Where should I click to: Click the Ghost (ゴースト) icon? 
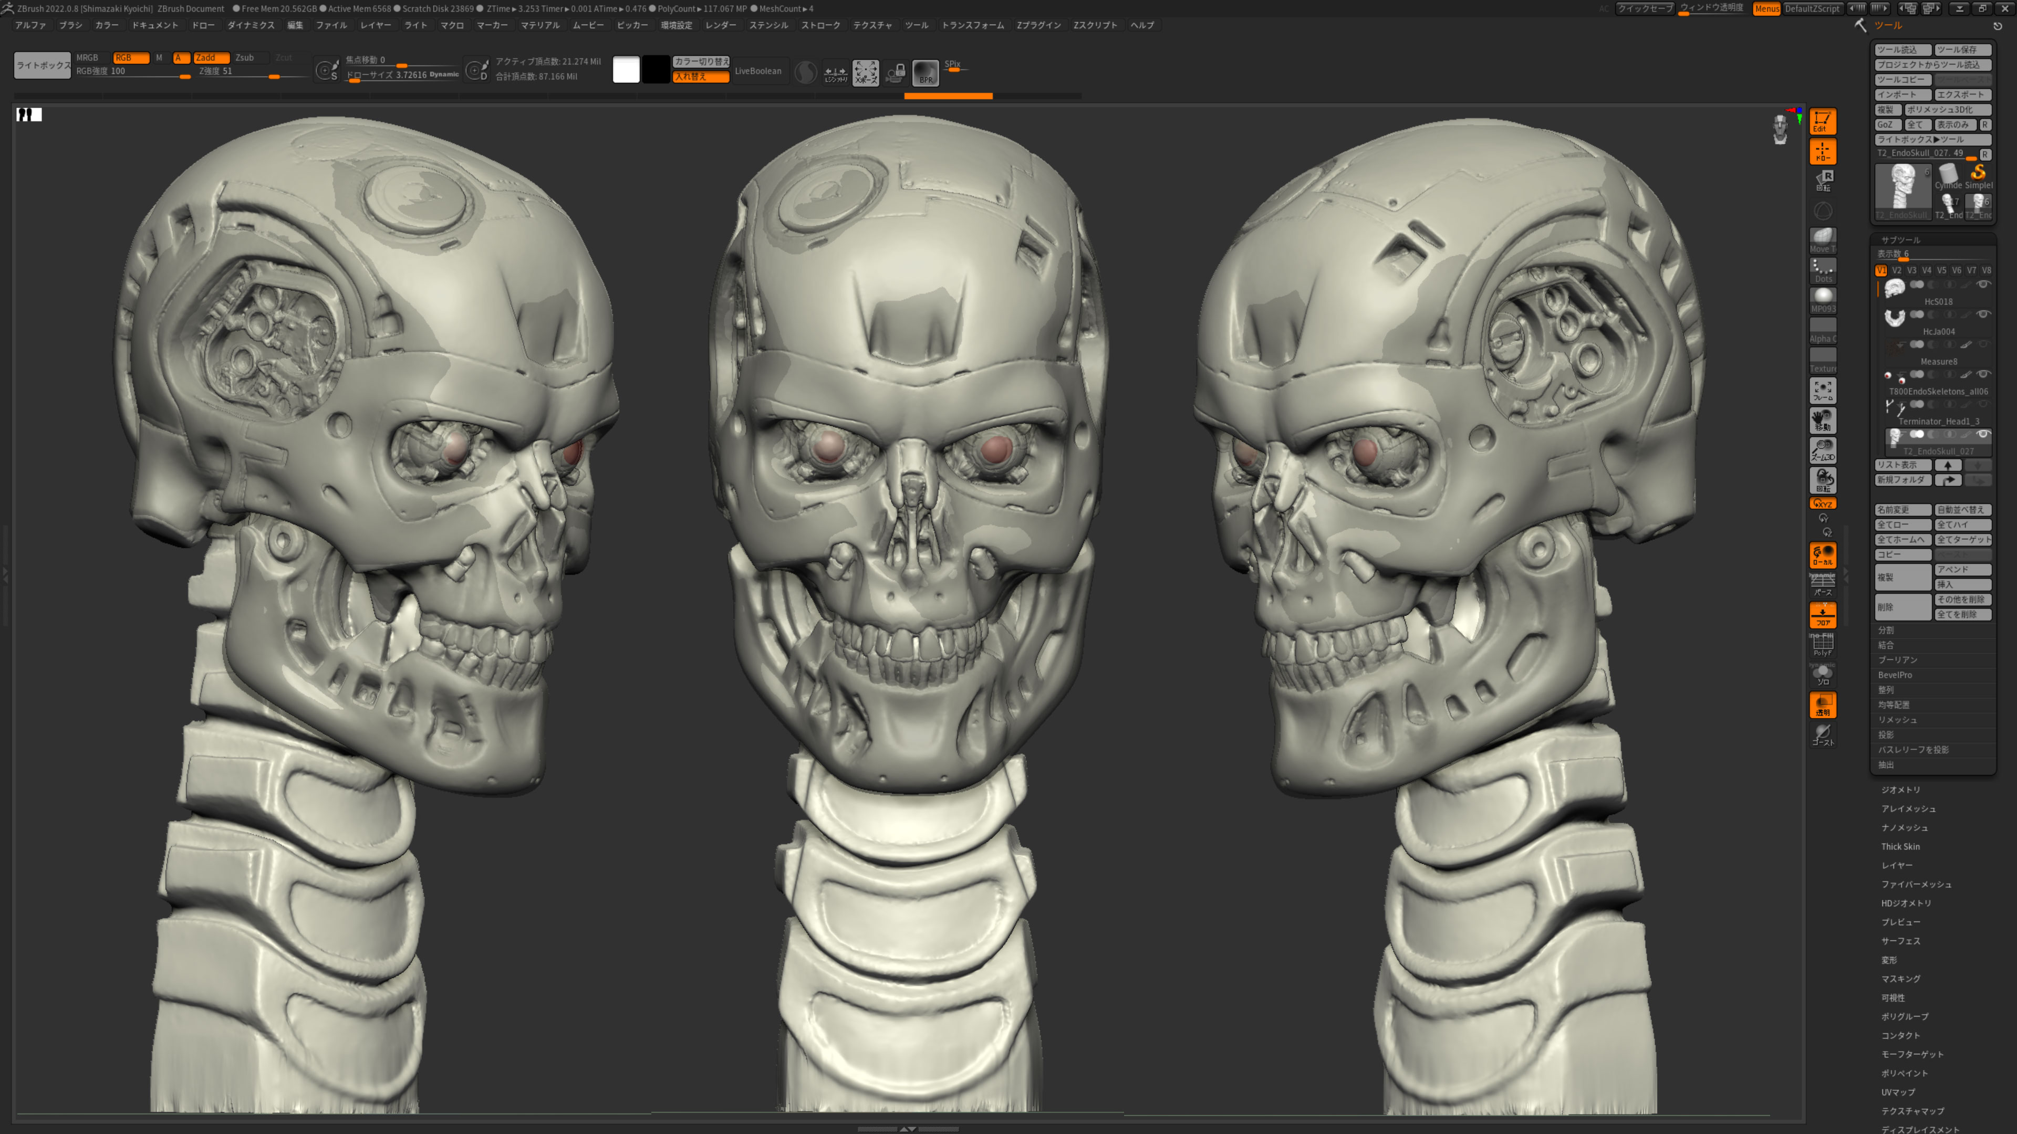pyautogui.click(x=1822, y=734)
